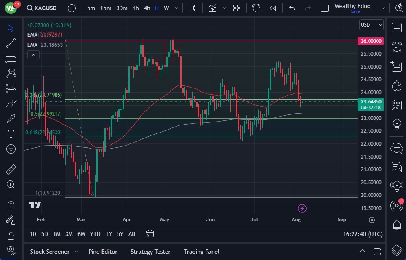Choose the brush drawing tool
The image size is (406, 260).
tap(11, 104)
